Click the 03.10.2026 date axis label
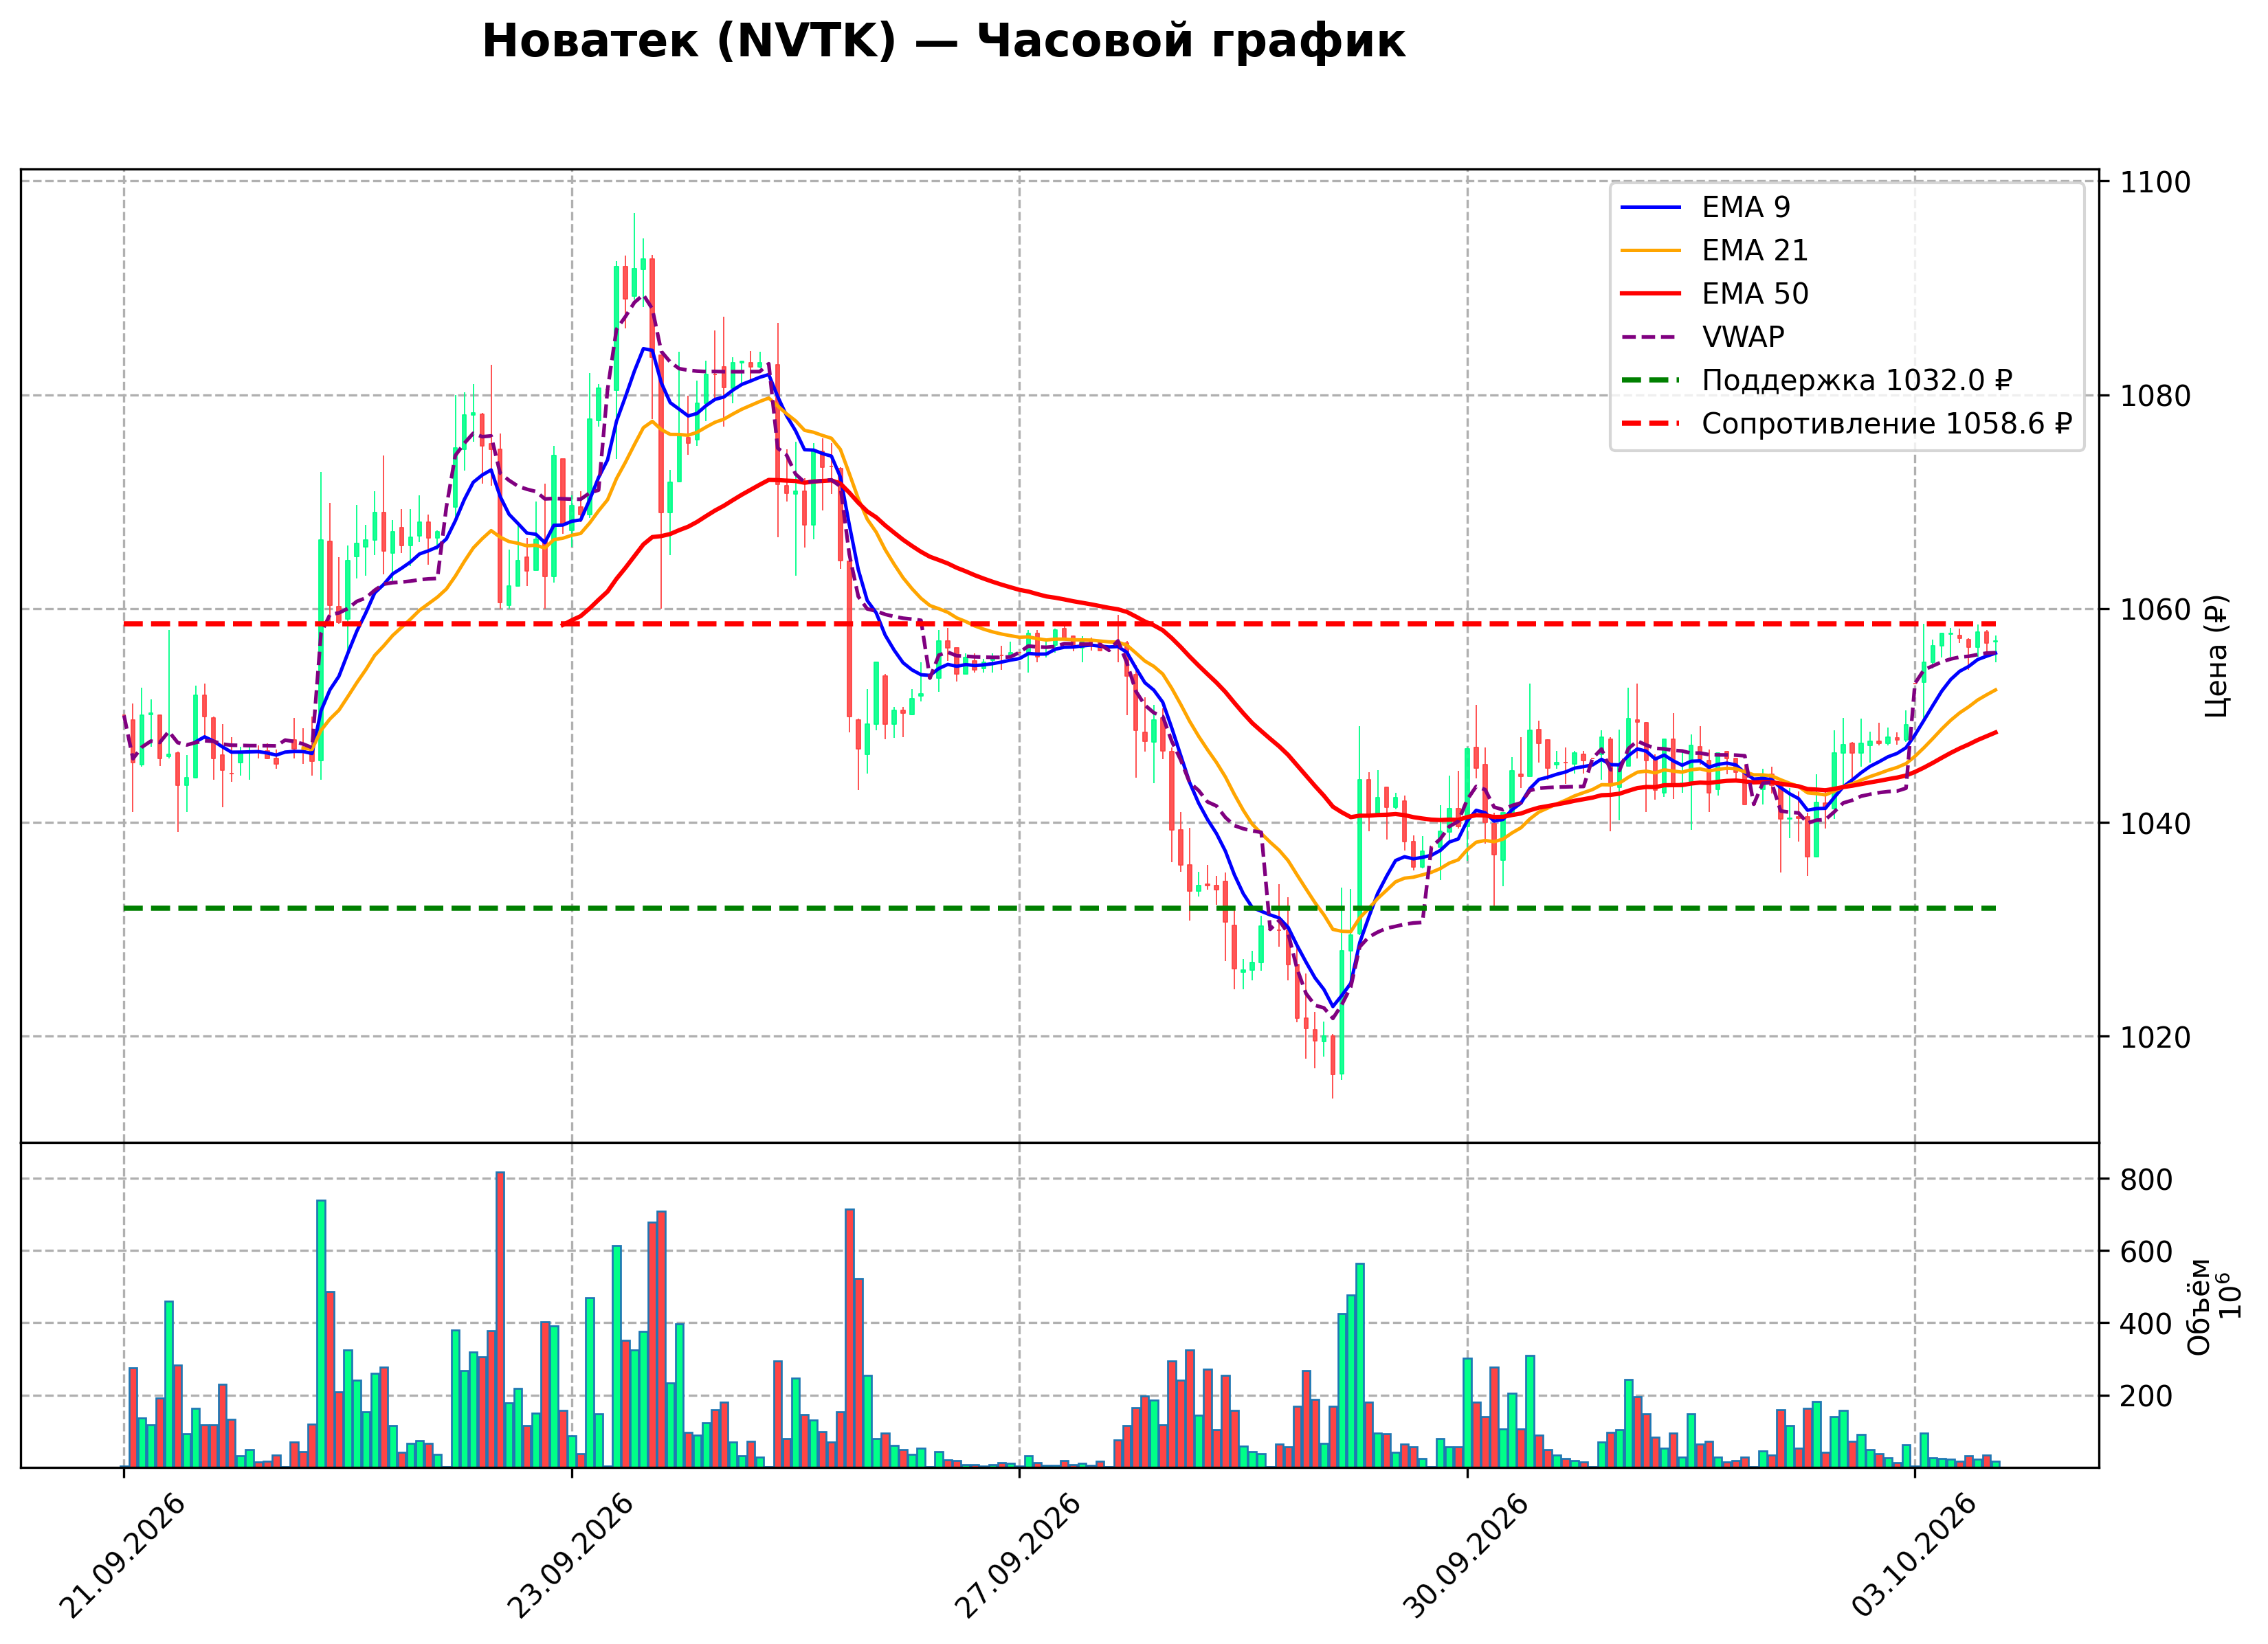This screenshot has width=2268, height=1644. click(1914, 1556)
